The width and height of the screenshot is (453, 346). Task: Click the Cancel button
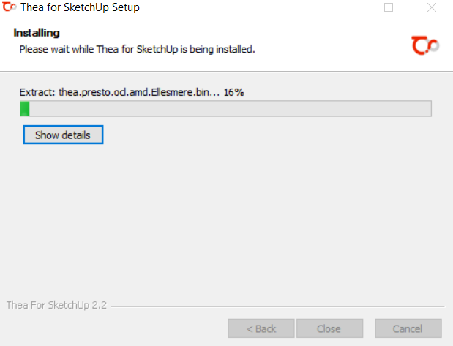(x=408, y=328)
